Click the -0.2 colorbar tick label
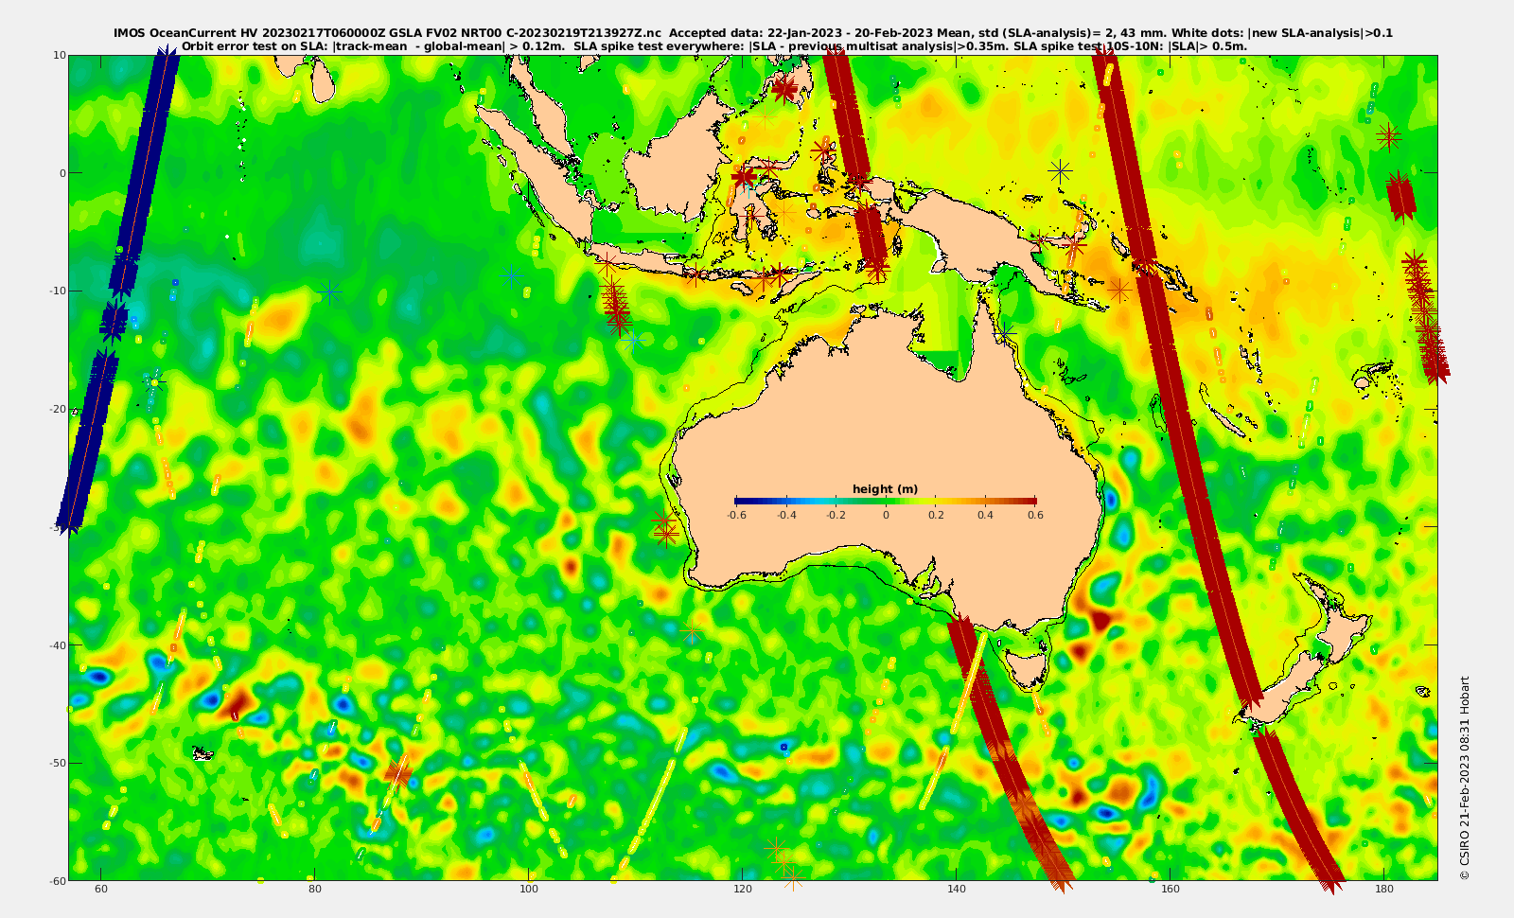 [x=836, y=515]
